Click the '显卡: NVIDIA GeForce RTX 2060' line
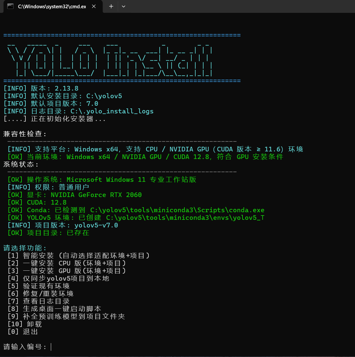 pyautogui.click(x=75, y=195)
